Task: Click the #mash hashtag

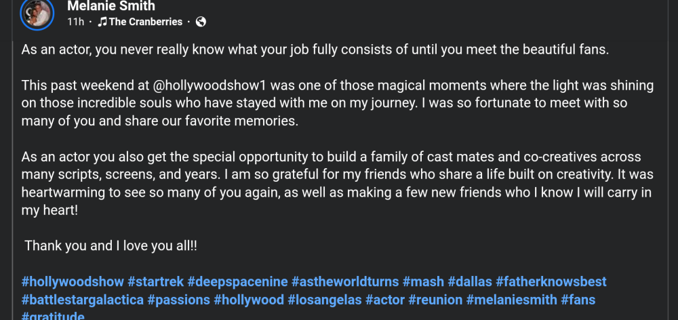Action: point(423,281)
